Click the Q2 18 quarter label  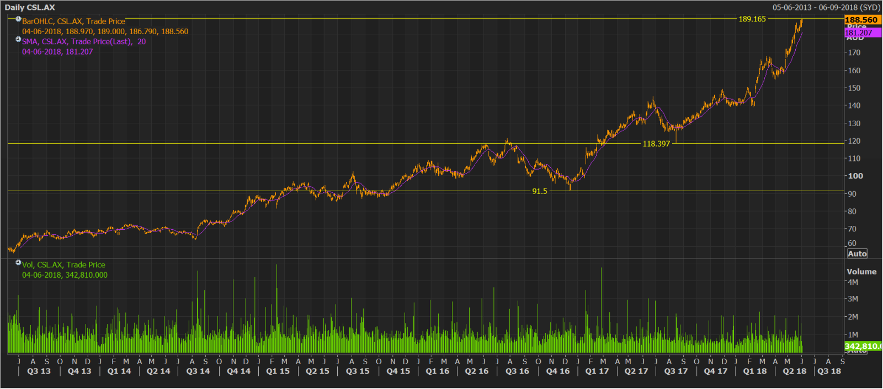(795, 371)
